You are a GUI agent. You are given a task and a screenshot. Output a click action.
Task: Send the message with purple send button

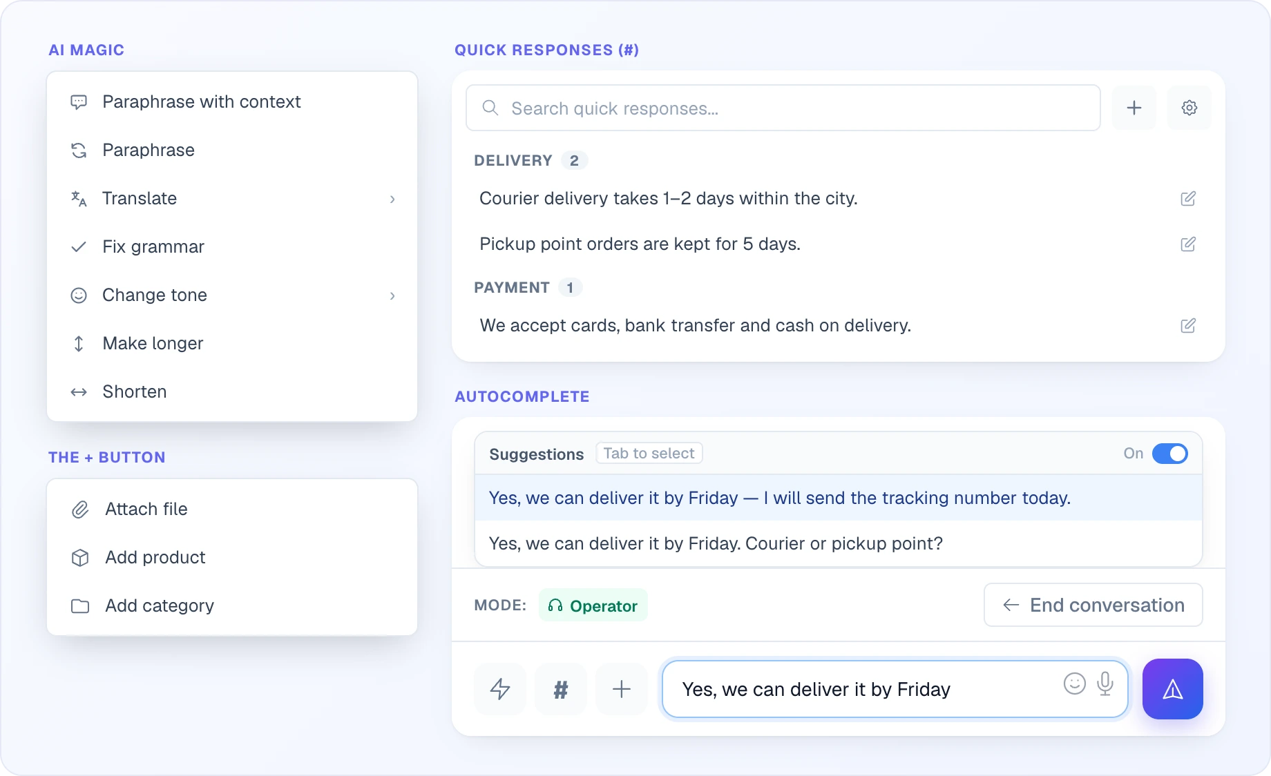pos(1173,689)
